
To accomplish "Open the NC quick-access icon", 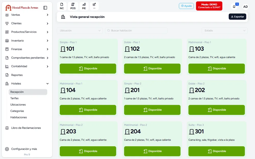I will pos(62,6).
